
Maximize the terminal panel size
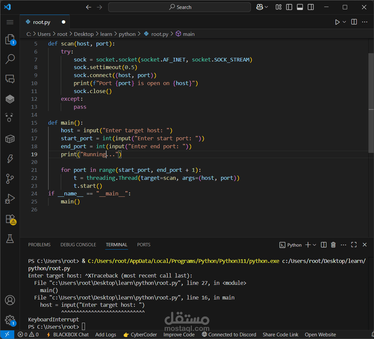(354, 245)
